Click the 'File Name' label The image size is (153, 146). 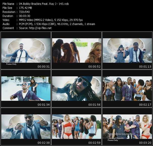click(8, 4)
